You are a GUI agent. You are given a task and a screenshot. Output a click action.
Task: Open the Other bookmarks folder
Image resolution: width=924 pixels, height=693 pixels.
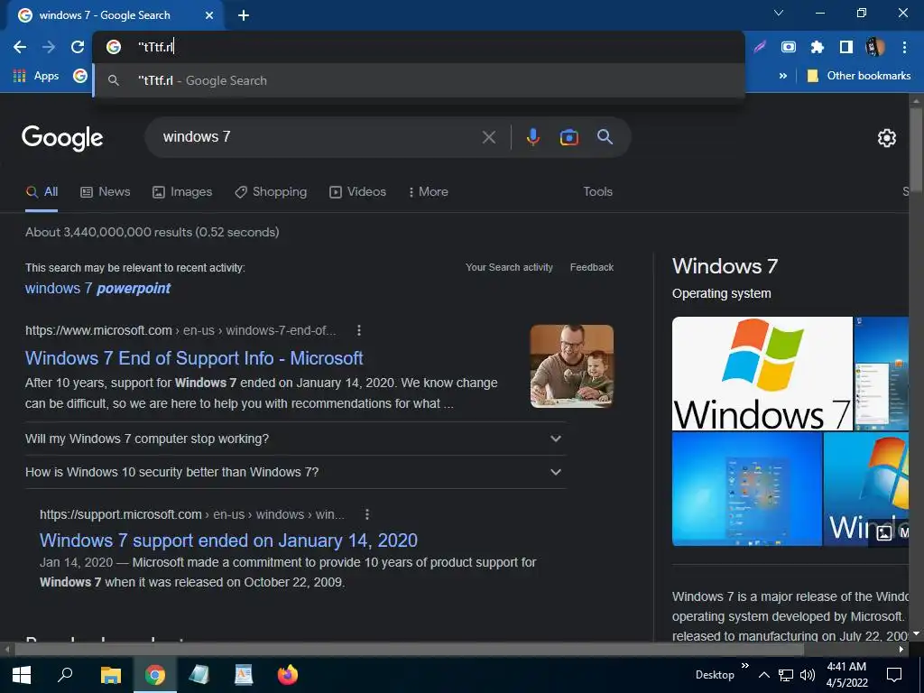pos(859,76)
